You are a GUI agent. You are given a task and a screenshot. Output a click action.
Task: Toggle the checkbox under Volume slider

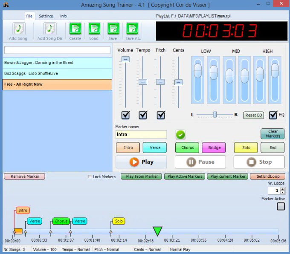pyautogui.click(x=125, y=115)
